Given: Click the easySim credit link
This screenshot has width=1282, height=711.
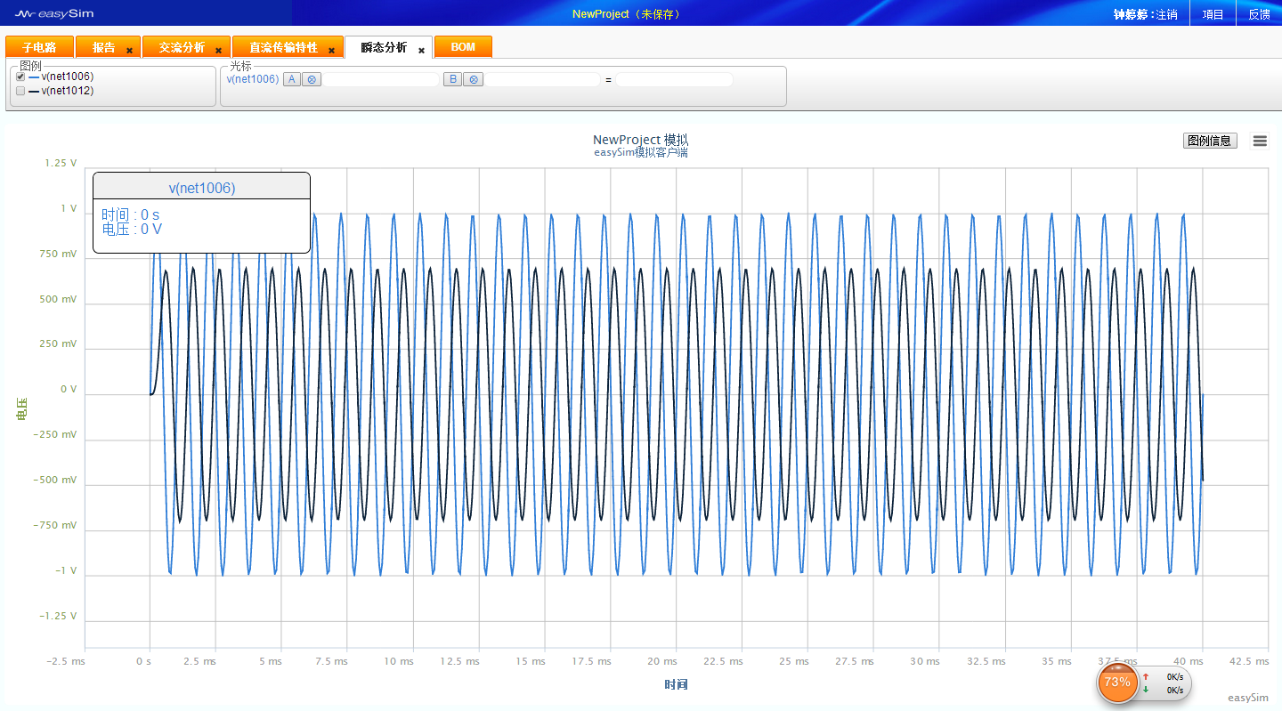Looking at the screenshot, I should coord(1248,698).
